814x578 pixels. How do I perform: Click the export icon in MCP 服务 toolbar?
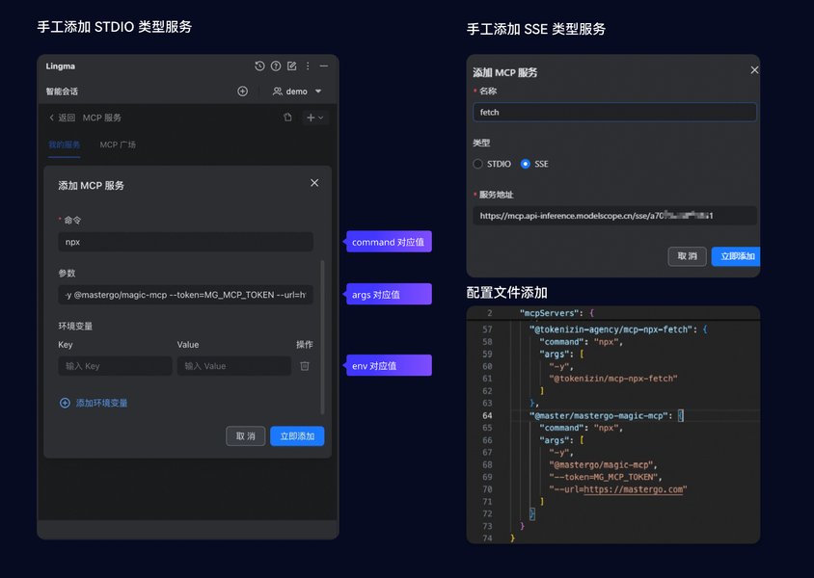pos(288,118)
